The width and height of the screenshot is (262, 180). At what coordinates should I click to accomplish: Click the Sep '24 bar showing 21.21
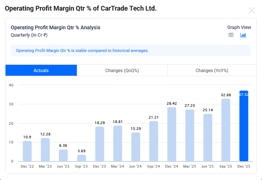coord(154,141)
